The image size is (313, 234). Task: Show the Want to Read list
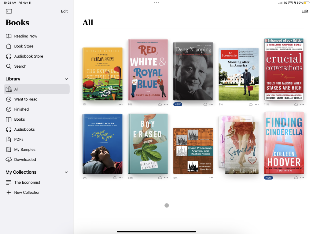click(26, 99)
